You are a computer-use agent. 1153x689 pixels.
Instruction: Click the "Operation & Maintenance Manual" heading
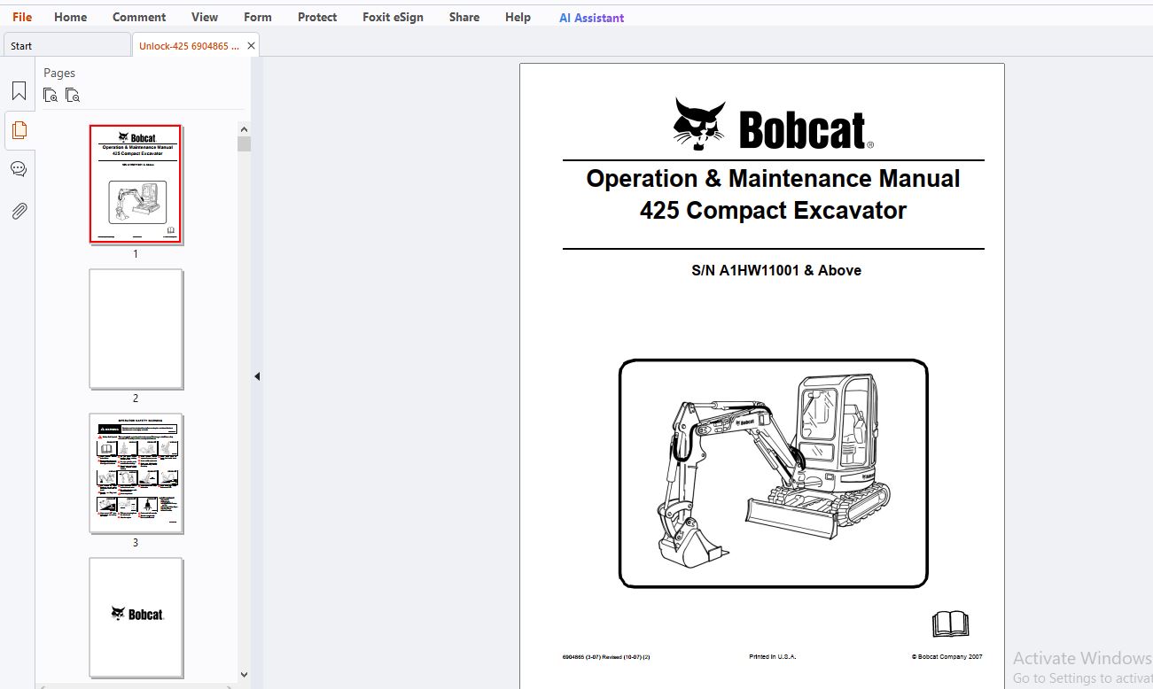773,179
